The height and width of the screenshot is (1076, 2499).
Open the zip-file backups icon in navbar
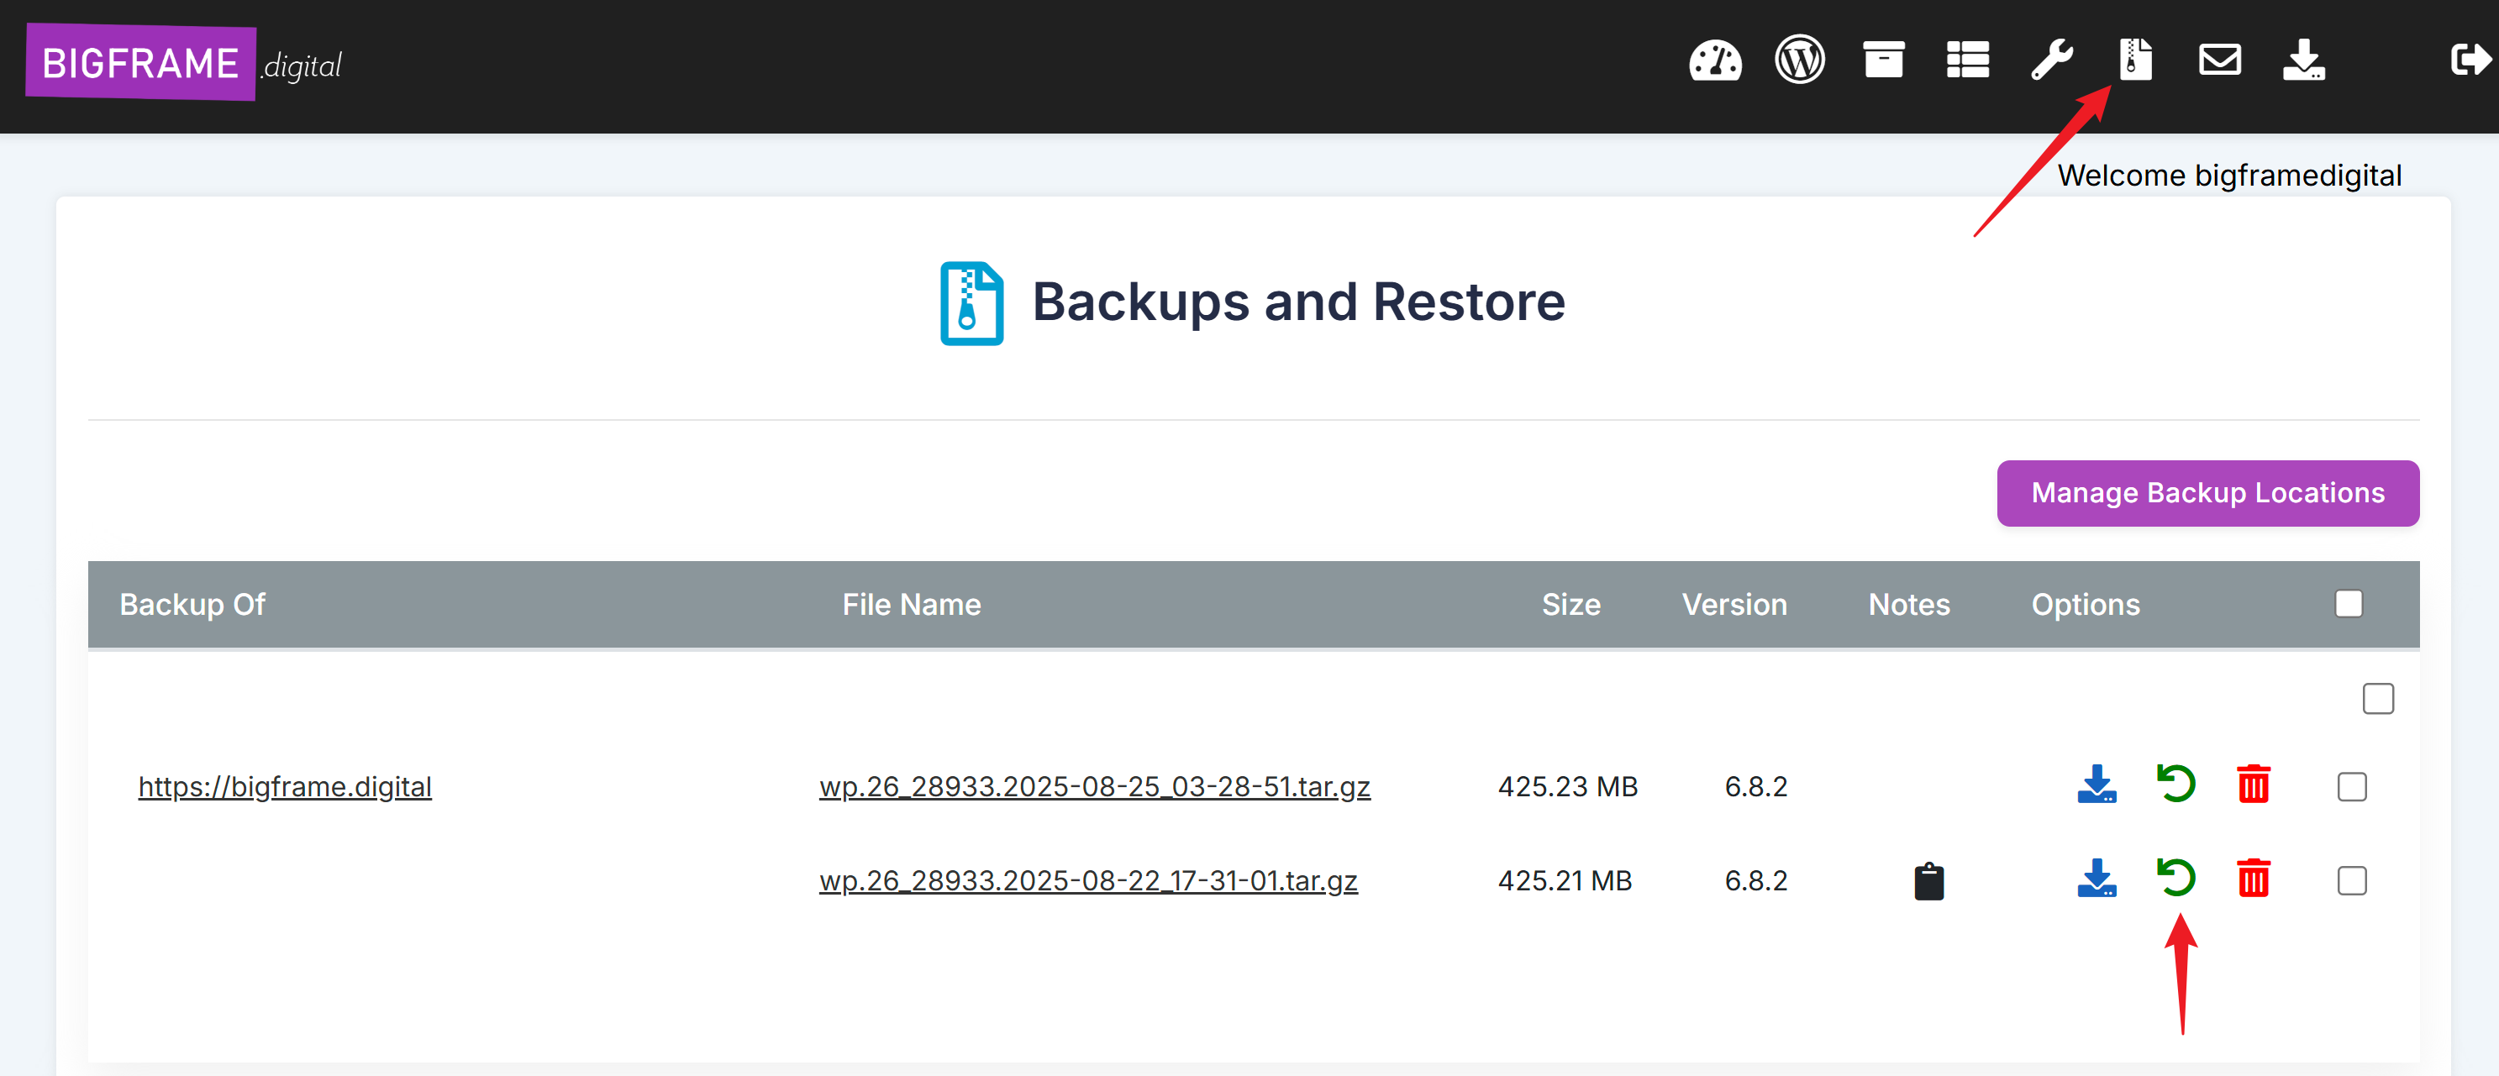pos(2135,60)
